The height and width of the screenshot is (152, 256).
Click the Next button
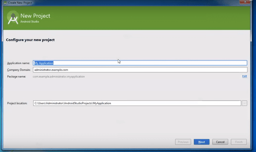click(x=202, y=142)
